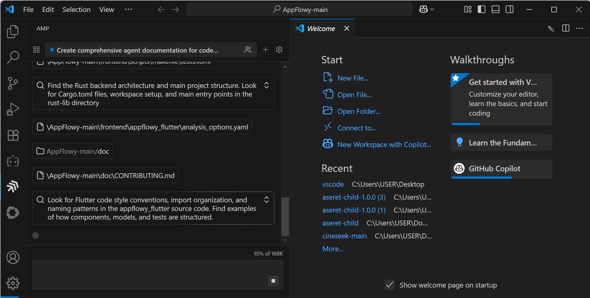This screenshot has height=298, width=590.
Task: Click the Amp chat scrollbar thumb
Action: pos(285,217)
